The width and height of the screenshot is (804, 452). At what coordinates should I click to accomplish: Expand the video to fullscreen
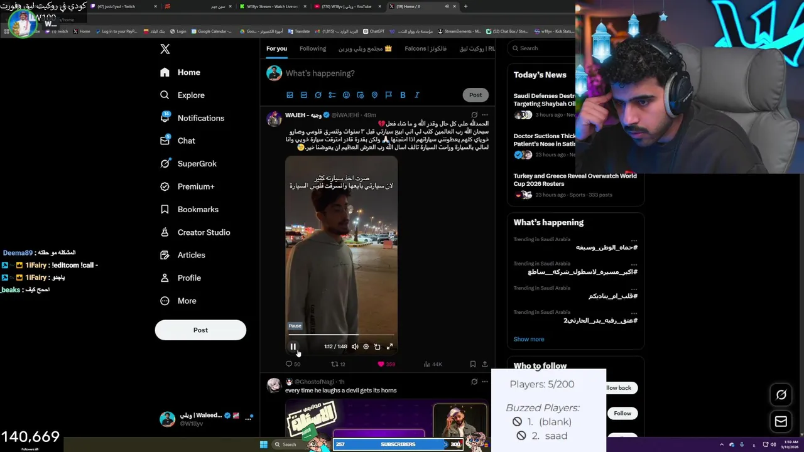click(389, 347)
